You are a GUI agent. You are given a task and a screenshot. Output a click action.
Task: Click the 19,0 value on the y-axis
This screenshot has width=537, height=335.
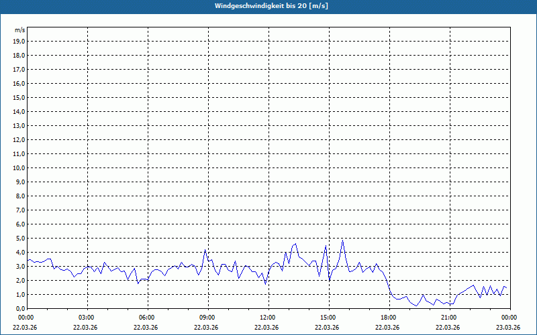[19, 41]
